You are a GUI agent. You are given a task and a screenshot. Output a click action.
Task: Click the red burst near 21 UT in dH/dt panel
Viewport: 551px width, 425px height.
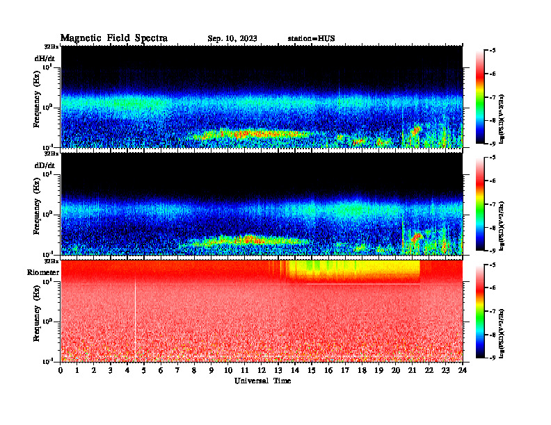tap(416, 131)
